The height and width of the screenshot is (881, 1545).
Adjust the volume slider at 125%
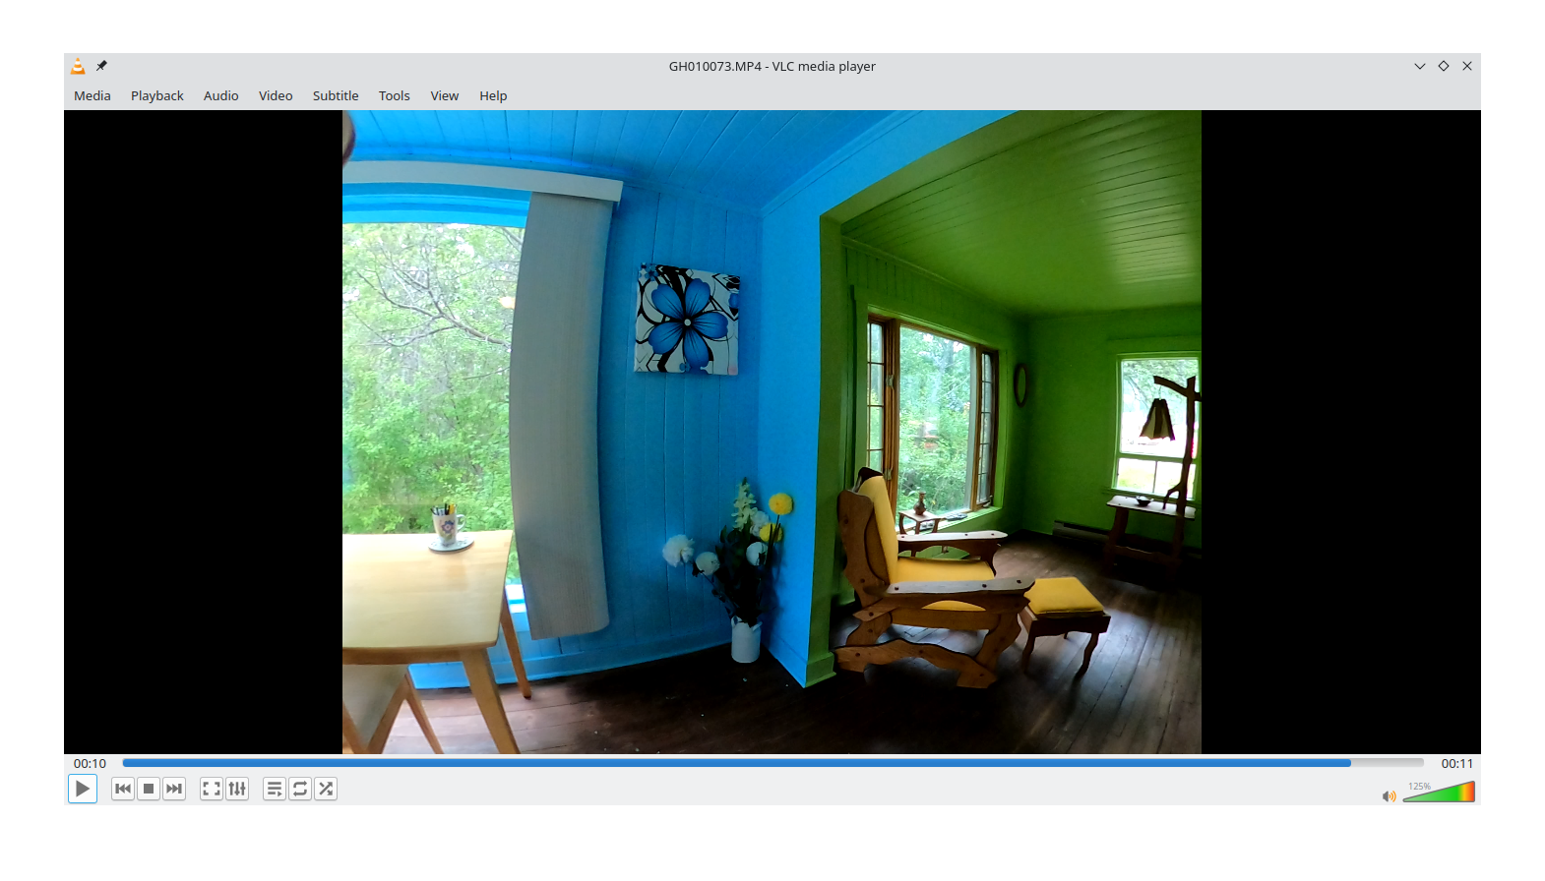[x=1439, y=792]
